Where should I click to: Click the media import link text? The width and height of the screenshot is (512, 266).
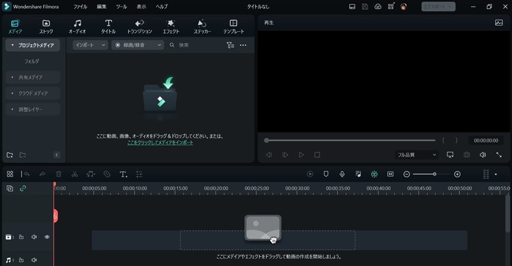click(160, 142)
